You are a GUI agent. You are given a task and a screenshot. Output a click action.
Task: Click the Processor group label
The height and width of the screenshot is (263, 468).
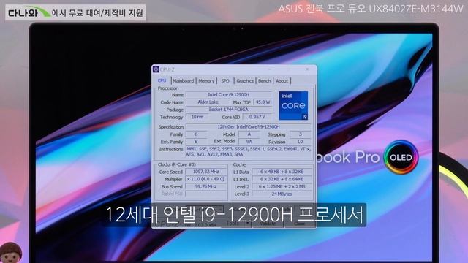click(167, 88)
